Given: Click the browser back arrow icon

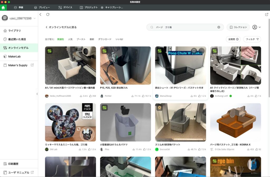Looking at the screenshot, I should (40, 15).
